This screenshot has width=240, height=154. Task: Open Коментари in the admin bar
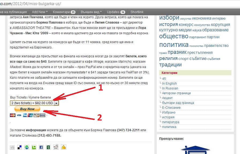click(x=64, y=12)
